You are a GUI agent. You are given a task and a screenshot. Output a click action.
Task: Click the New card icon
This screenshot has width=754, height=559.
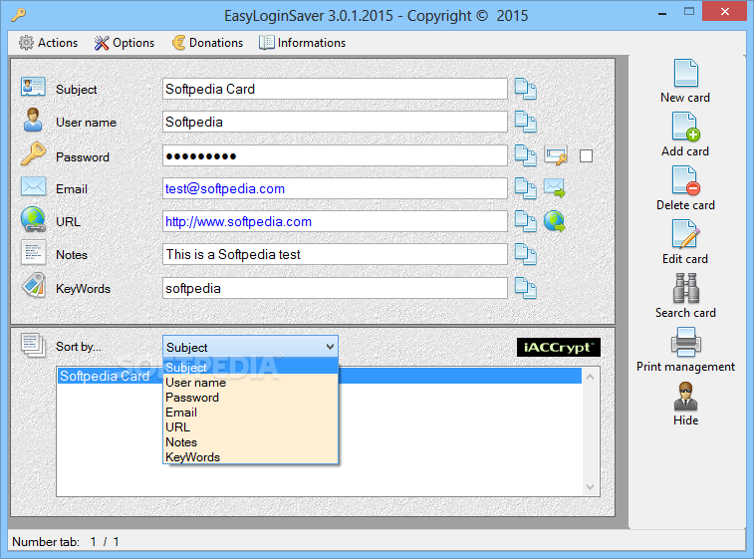coord(685,73)
